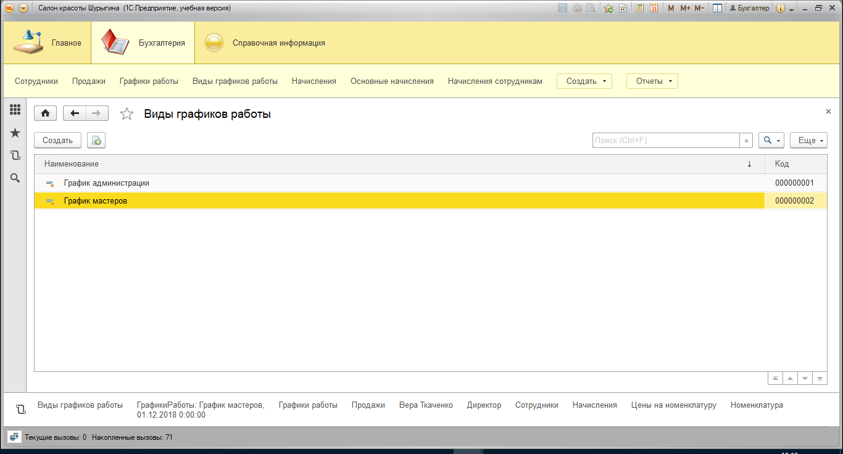This screenshot has width=843, height=454.
Task: Jump to list beginning arrow button
Action: point(774,378)
